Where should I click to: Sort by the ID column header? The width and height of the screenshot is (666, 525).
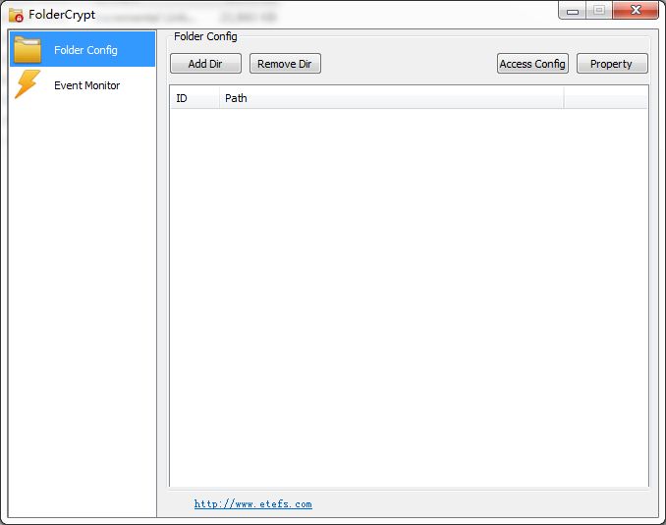pos(194,98)
